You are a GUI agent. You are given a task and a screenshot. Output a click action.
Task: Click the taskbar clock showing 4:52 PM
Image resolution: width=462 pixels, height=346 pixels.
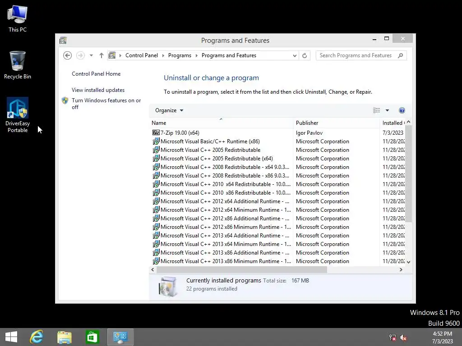click(x=442, y=337)
